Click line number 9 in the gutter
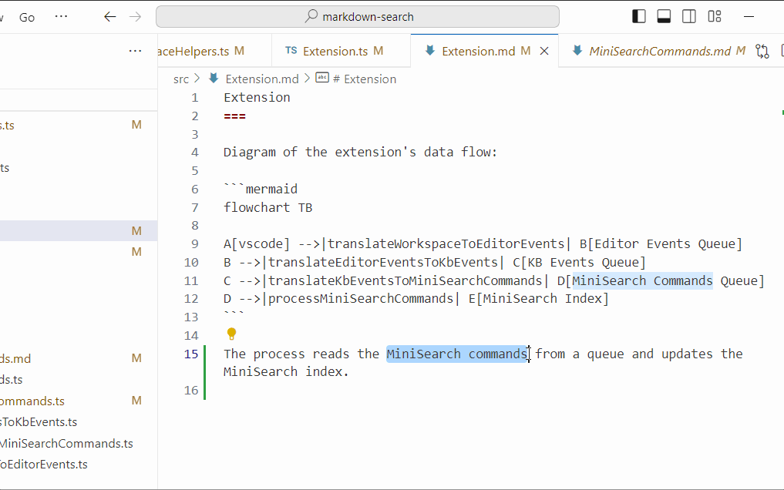 point(194,244)
